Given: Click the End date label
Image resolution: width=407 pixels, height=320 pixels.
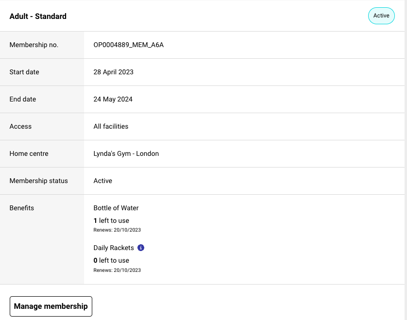Looking at the screenshot, I should tap(23, 99).
